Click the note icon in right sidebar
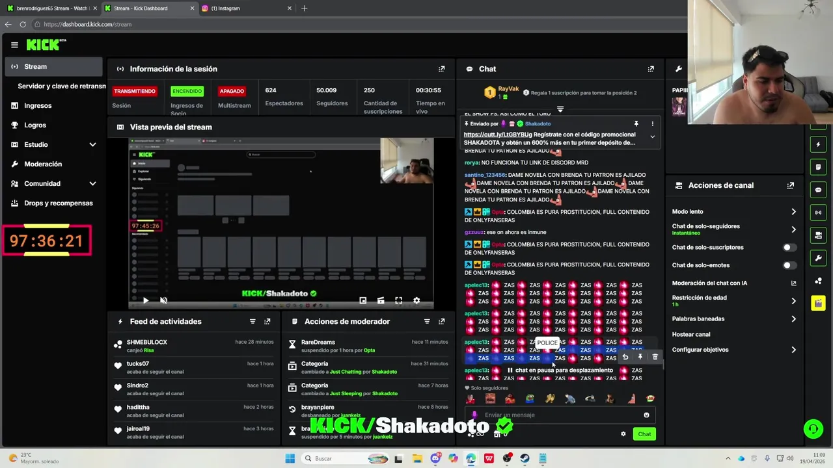The image size is (833, 468). point(818,167)
